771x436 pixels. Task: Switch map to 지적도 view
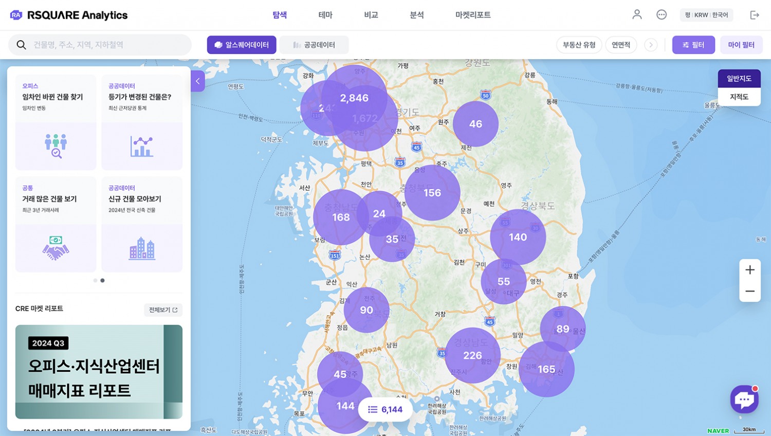coord(739,97)
